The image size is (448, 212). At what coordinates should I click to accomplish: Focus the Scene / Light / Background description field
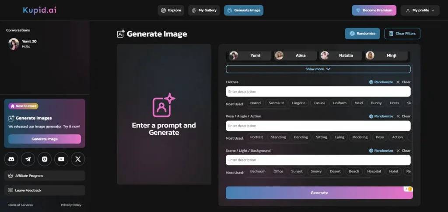click(x=318, y=160)
